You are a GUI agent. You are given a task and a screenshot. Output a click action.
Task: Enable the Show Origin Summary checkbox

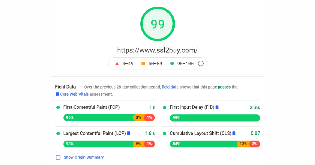click(x=58, y=157)
